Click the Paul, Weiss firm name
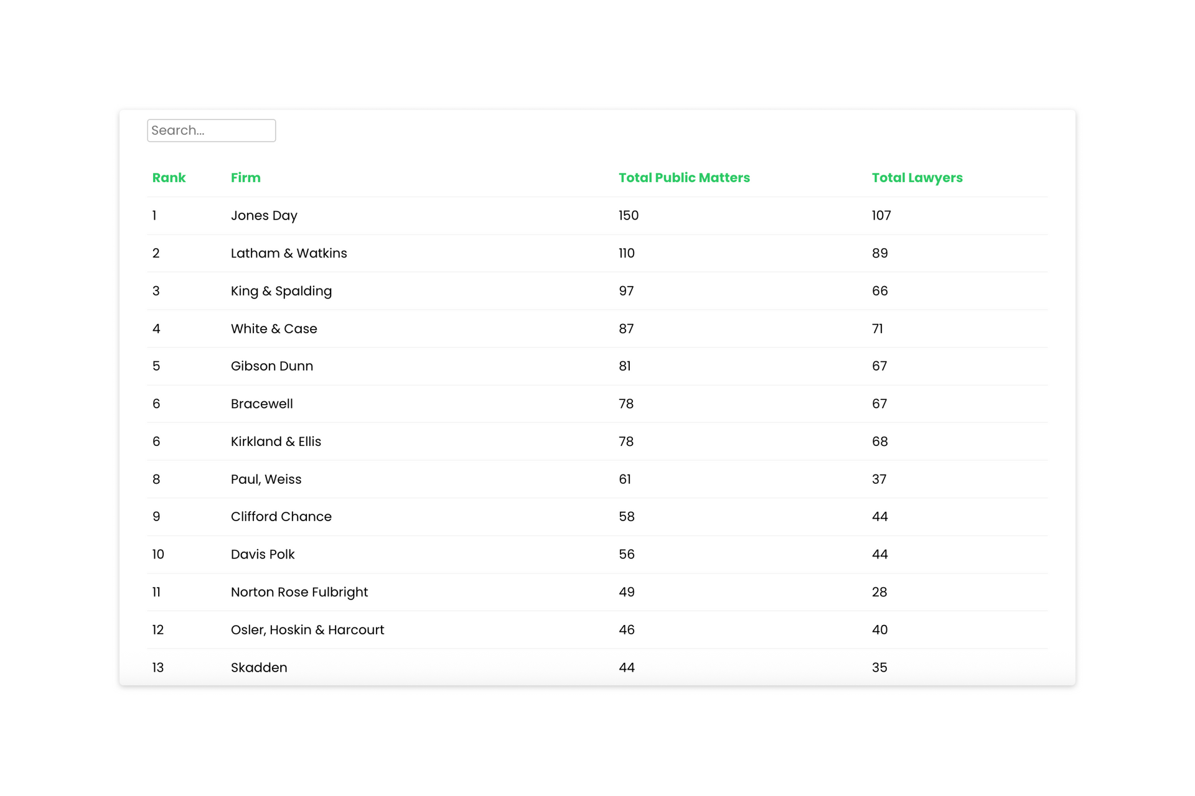The width and height of the screenshot is (1195, 796). pyautogui.click(x=266, y=479)
